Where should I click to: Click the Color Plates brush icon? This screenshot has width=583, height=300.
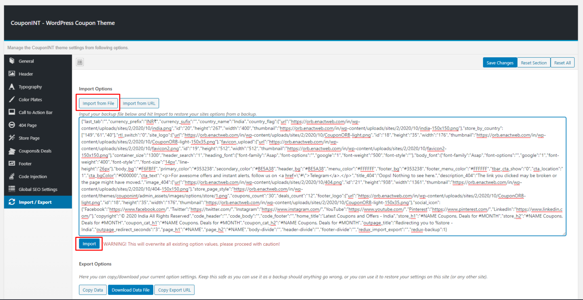(x=12, y=100)
